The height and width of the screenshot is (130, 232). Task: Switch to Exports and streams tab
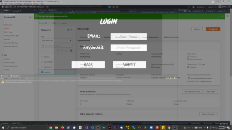150,37
